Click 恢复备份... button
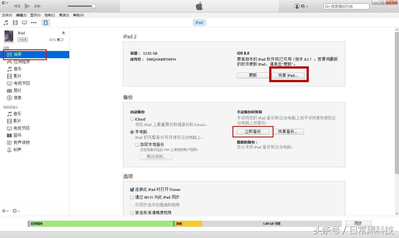399x238 pixels. click(x=288, y=132)
